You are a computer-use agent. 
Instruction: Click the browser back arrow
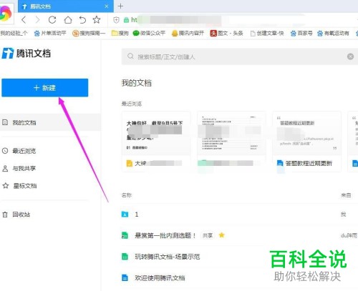[x=24, y=20]
